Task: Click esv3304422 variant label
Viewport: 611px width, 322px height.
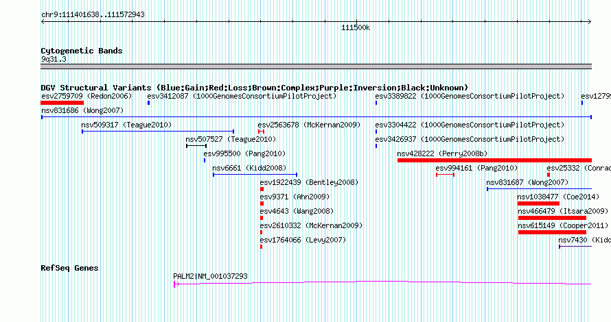Action: tap(470, 125)
